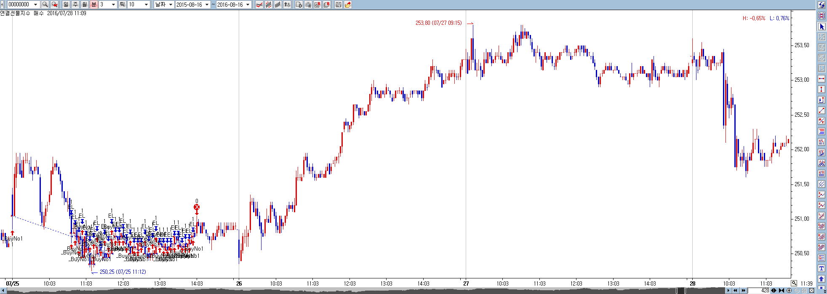
Task: Open the 날짜 date-type dropdown
Action: pos(164,5)
